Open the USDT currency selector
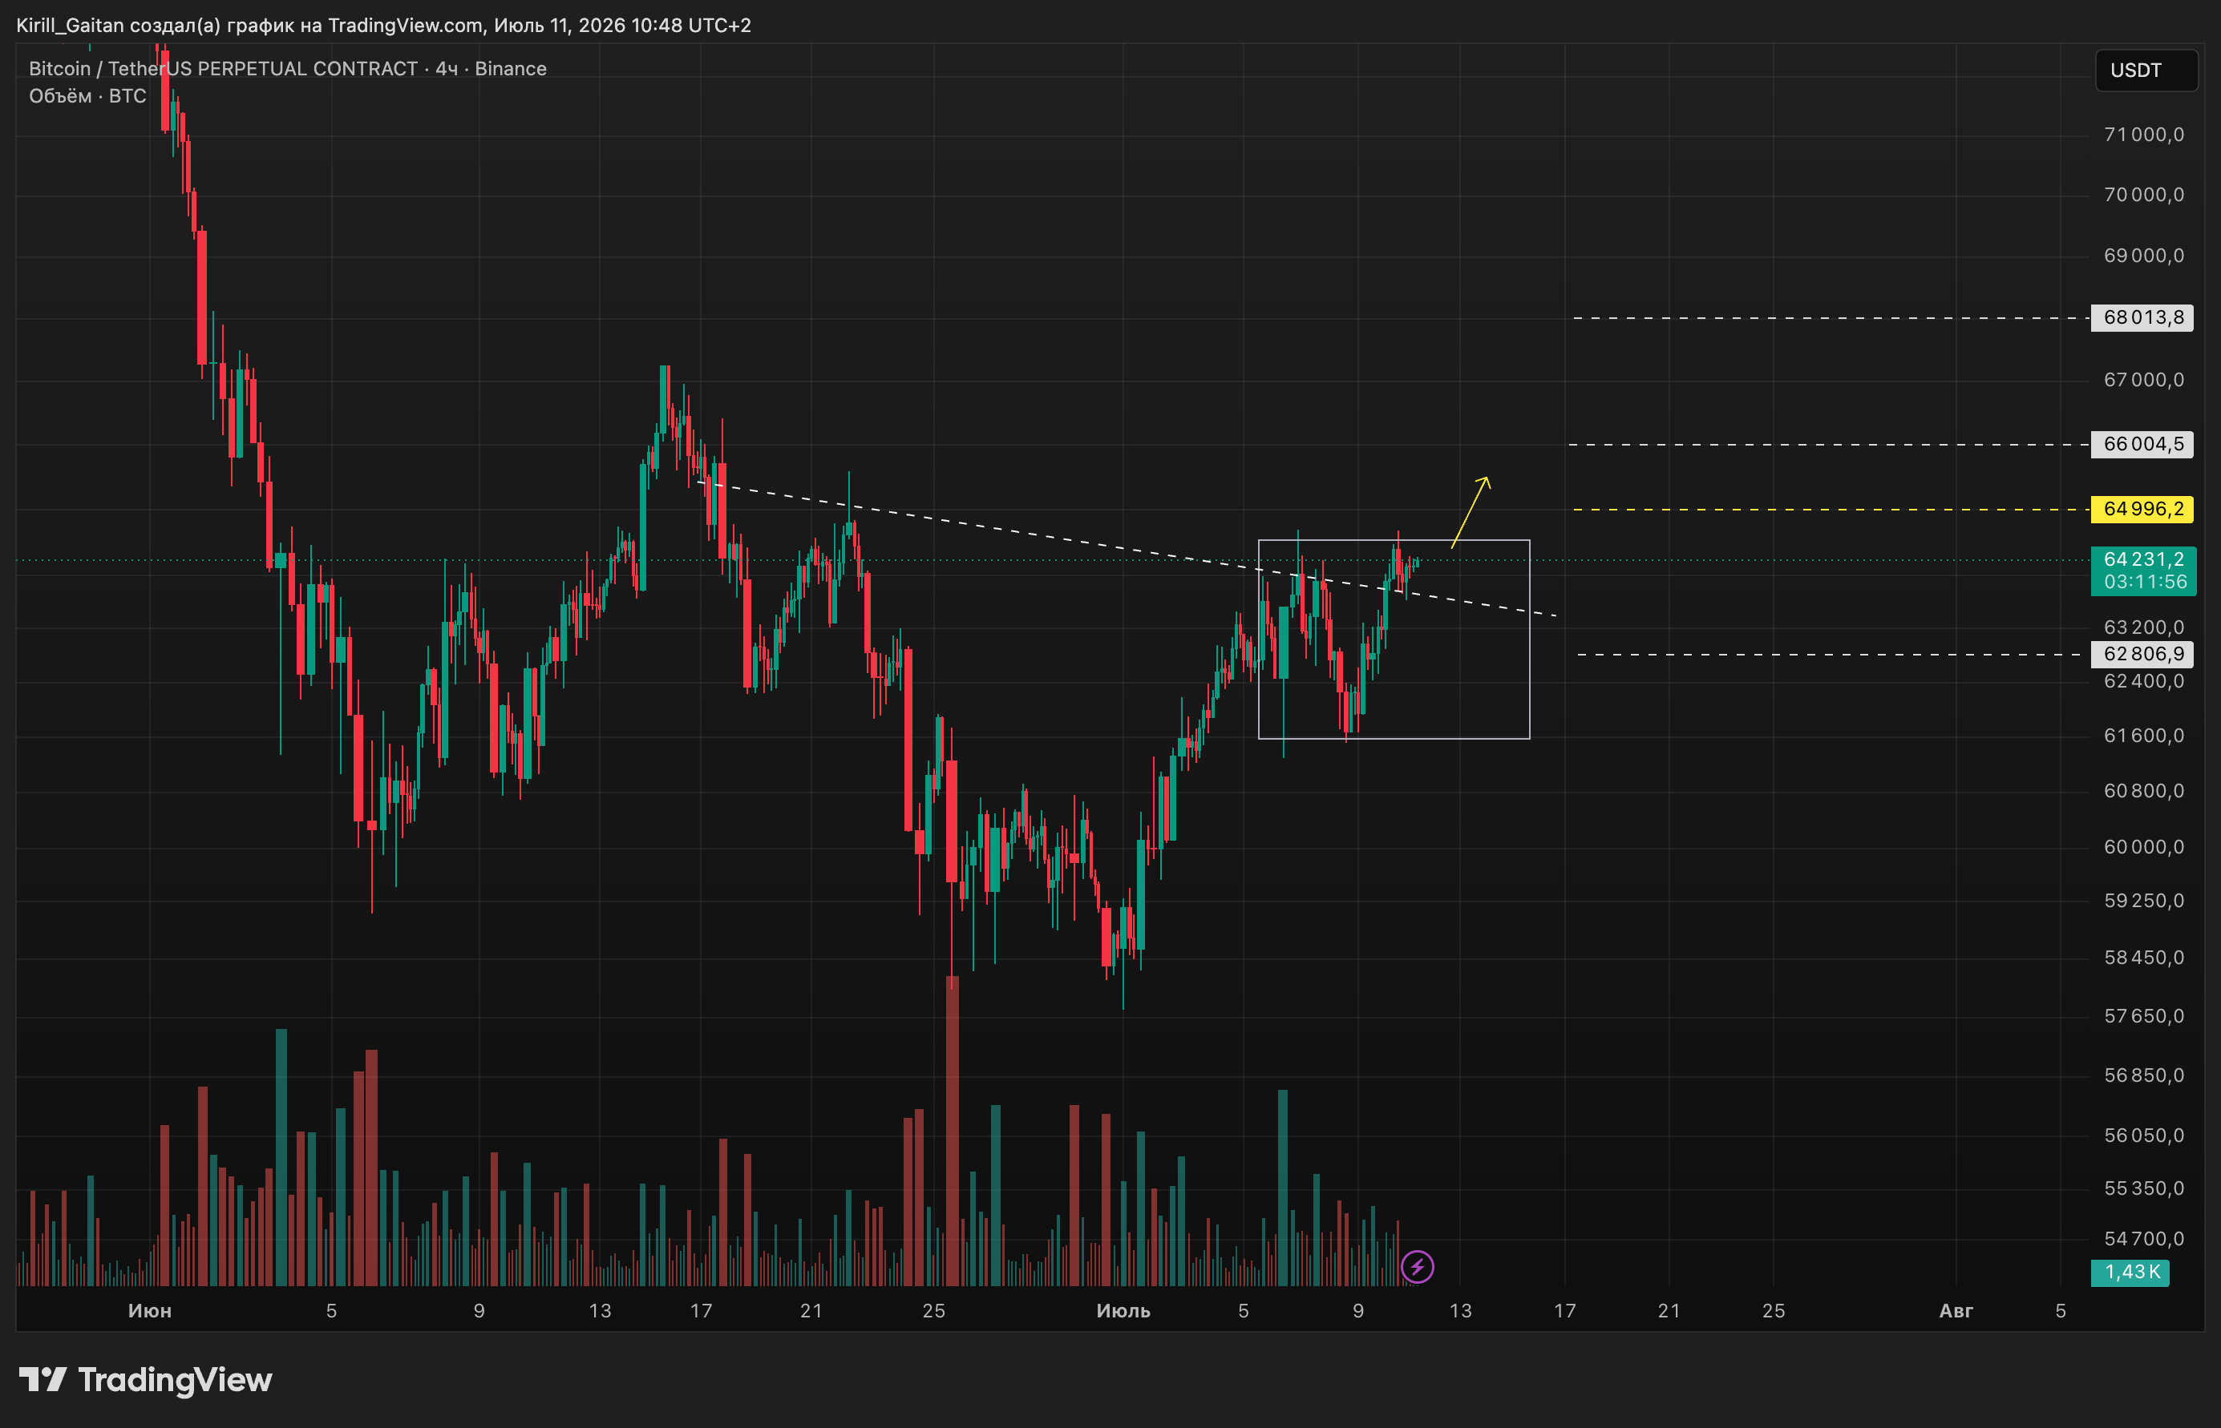Screen dimensions: 2221x1428 pos(2146,71)
